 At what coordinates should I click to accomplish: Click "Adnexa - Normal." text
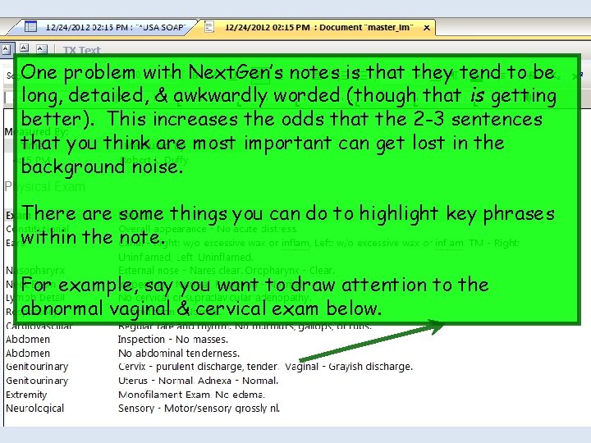[x=238, y=381]
